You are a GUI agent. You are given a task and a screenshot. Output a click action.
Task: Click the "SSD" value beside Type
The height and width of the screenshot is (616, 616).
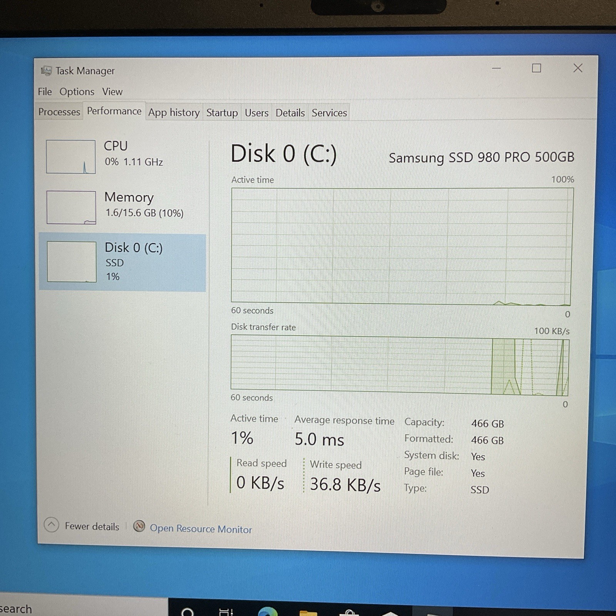[x=480, y=490]
